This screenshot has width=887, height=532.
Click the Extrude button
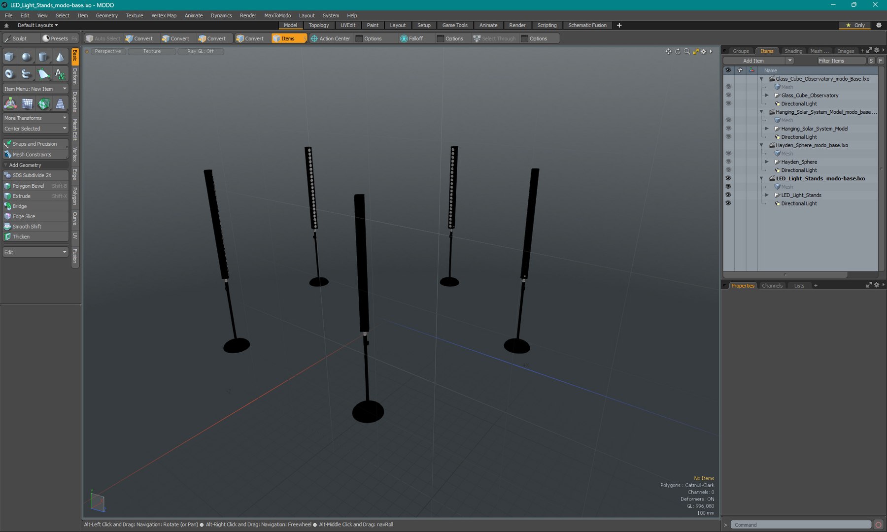click(x=35, y=196)
